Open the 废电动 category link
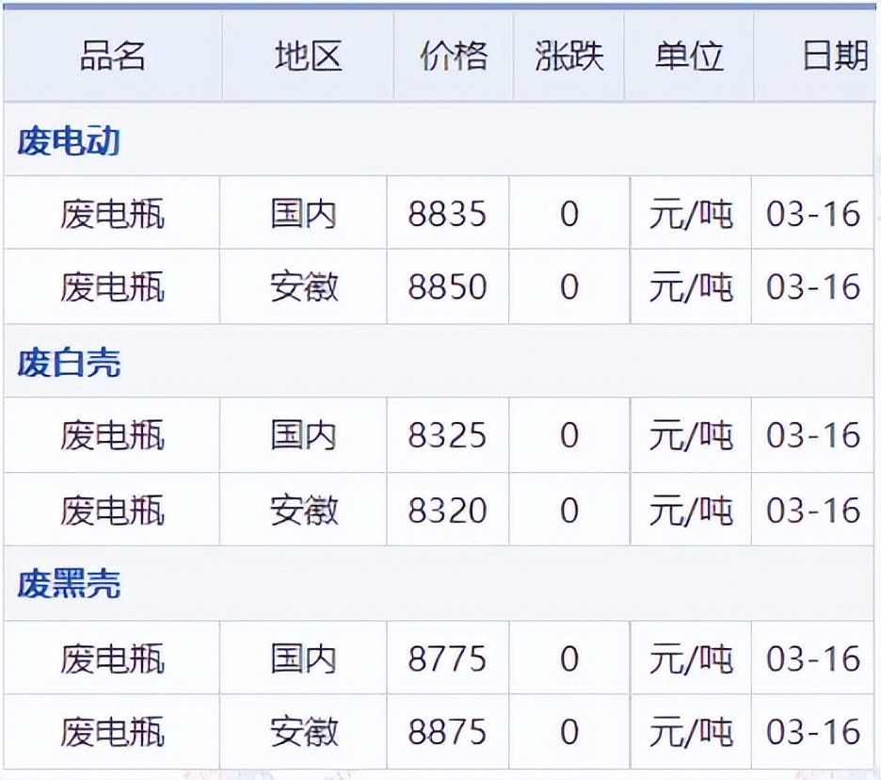Image resolution: width=881 pixels, height=780 pixels. click(x=69, y=140)
